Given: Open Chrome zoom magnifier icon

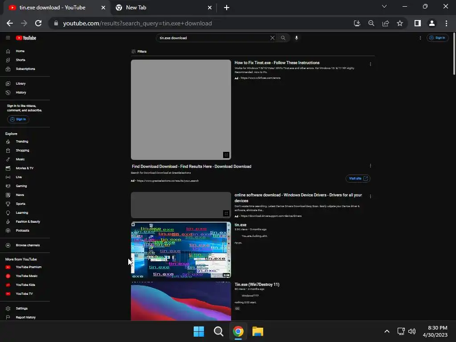Looking at the screenshot, I should tap(371, 23).
